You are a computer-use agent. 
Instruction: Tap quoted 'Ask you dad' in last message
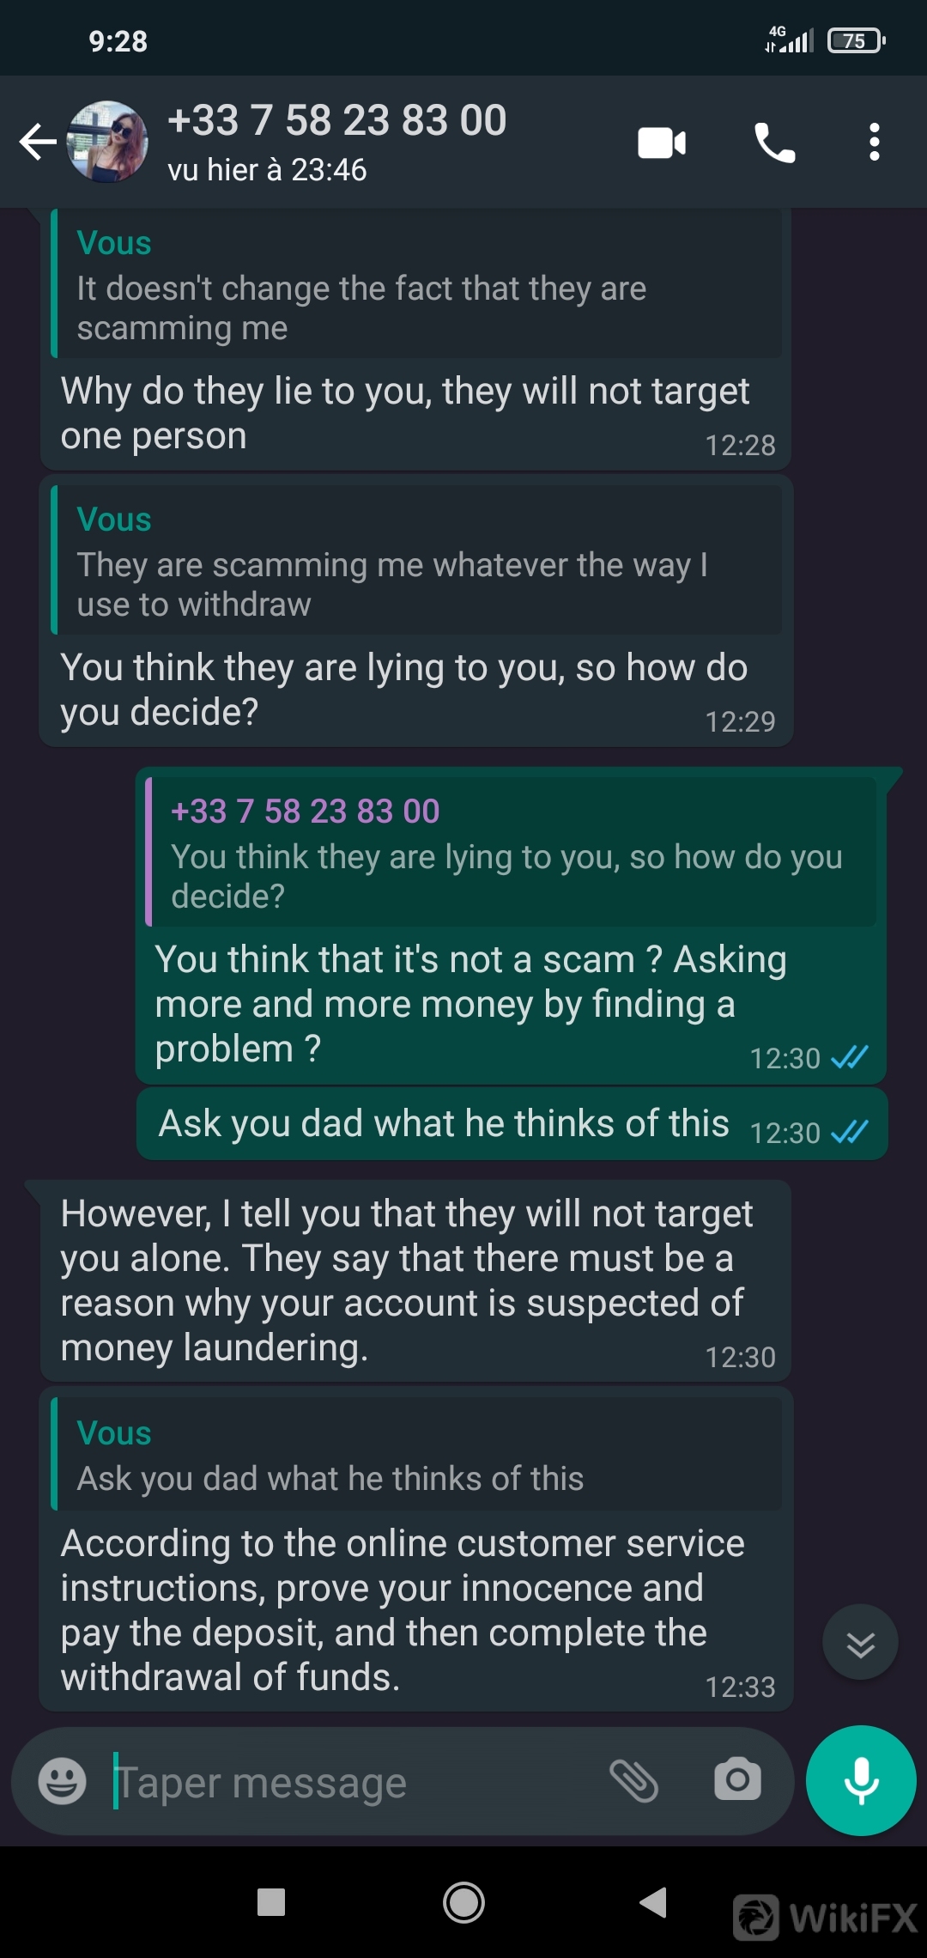(416, 1457)
